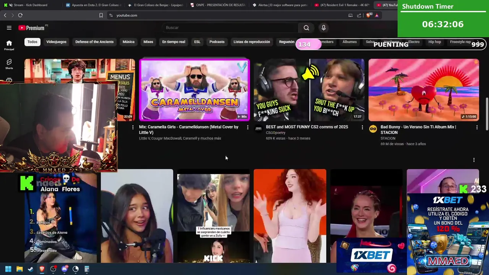The image size is (489, 275).
Task: Open Caramelldansen Metal Cover mix title
Action: [189, 129]
